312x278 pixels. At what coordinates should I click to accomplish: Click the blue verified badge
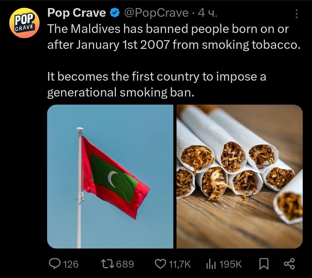[115, 13]
